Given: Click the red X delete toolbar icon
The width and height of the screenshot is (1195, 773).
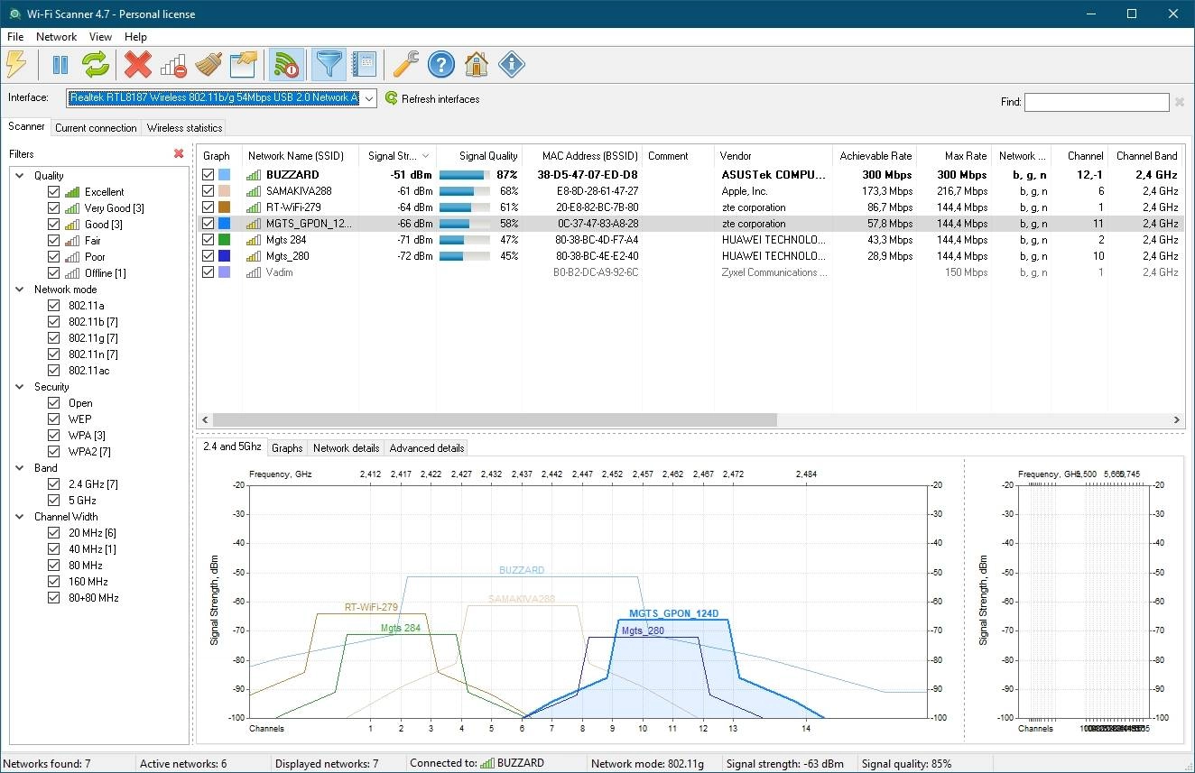Looking at the screenshot, I should coord(137,64).
